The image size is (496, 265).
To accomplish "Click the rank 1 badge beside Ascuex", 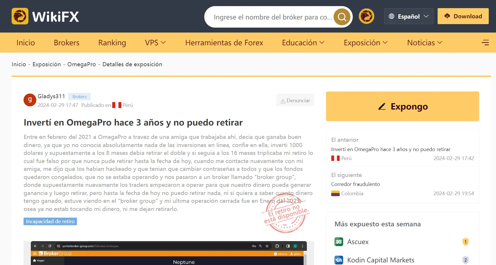I will [x=465, y=242].
